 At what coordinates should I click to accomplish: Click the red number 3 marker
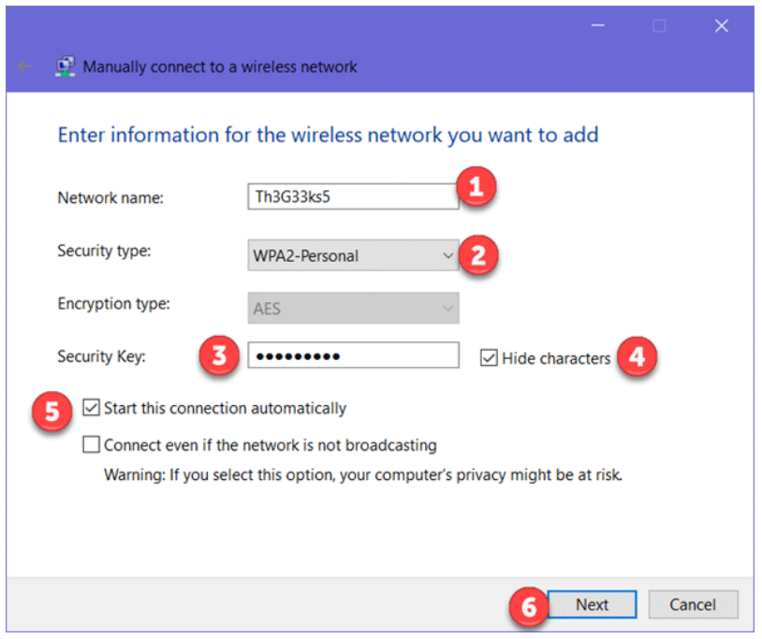pyautogui.click(x=219, y=356)
